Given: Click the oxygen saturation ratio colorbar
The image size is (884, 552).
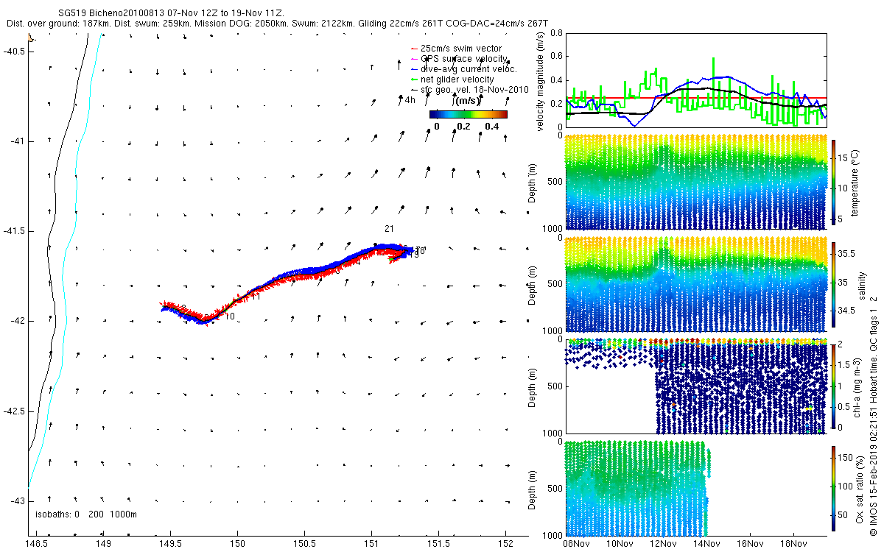Looking at the screenshot, I should (x=833, y=487).
